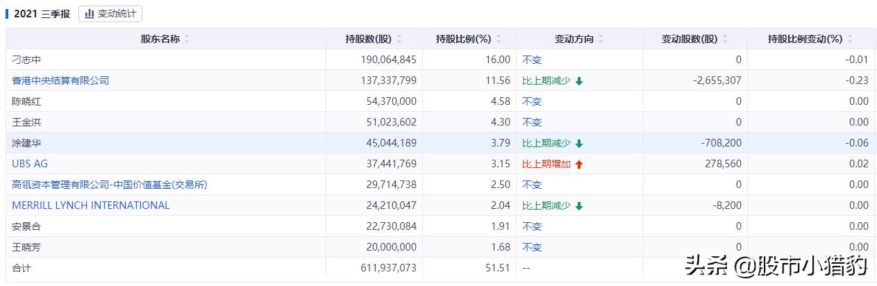
Task: Sort by 持股比例变动(%) column arrows
Action: (850, 39)
